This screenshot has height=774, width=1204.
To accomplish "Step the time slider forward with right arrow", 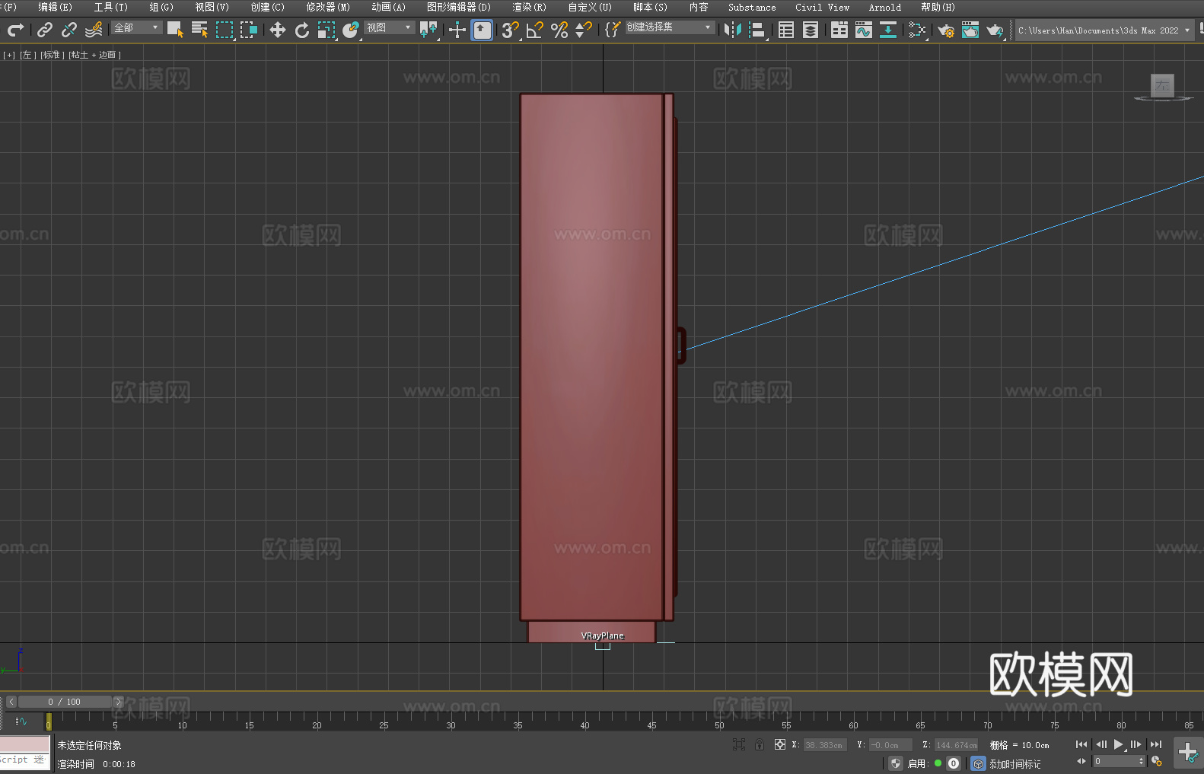I will click(118, 702).
